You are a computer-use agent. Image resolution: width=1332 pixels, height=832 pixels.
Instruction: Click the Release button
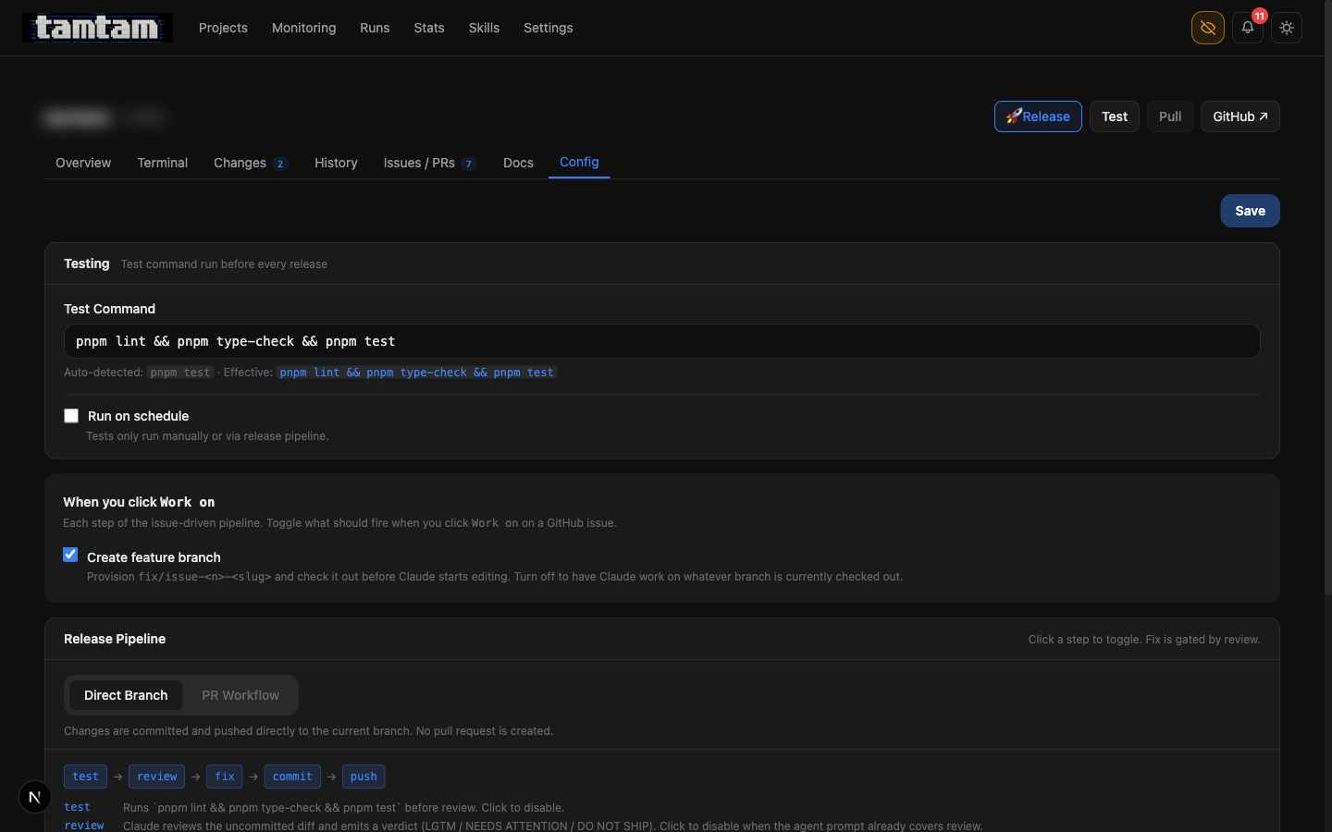tap(1038, 116)
